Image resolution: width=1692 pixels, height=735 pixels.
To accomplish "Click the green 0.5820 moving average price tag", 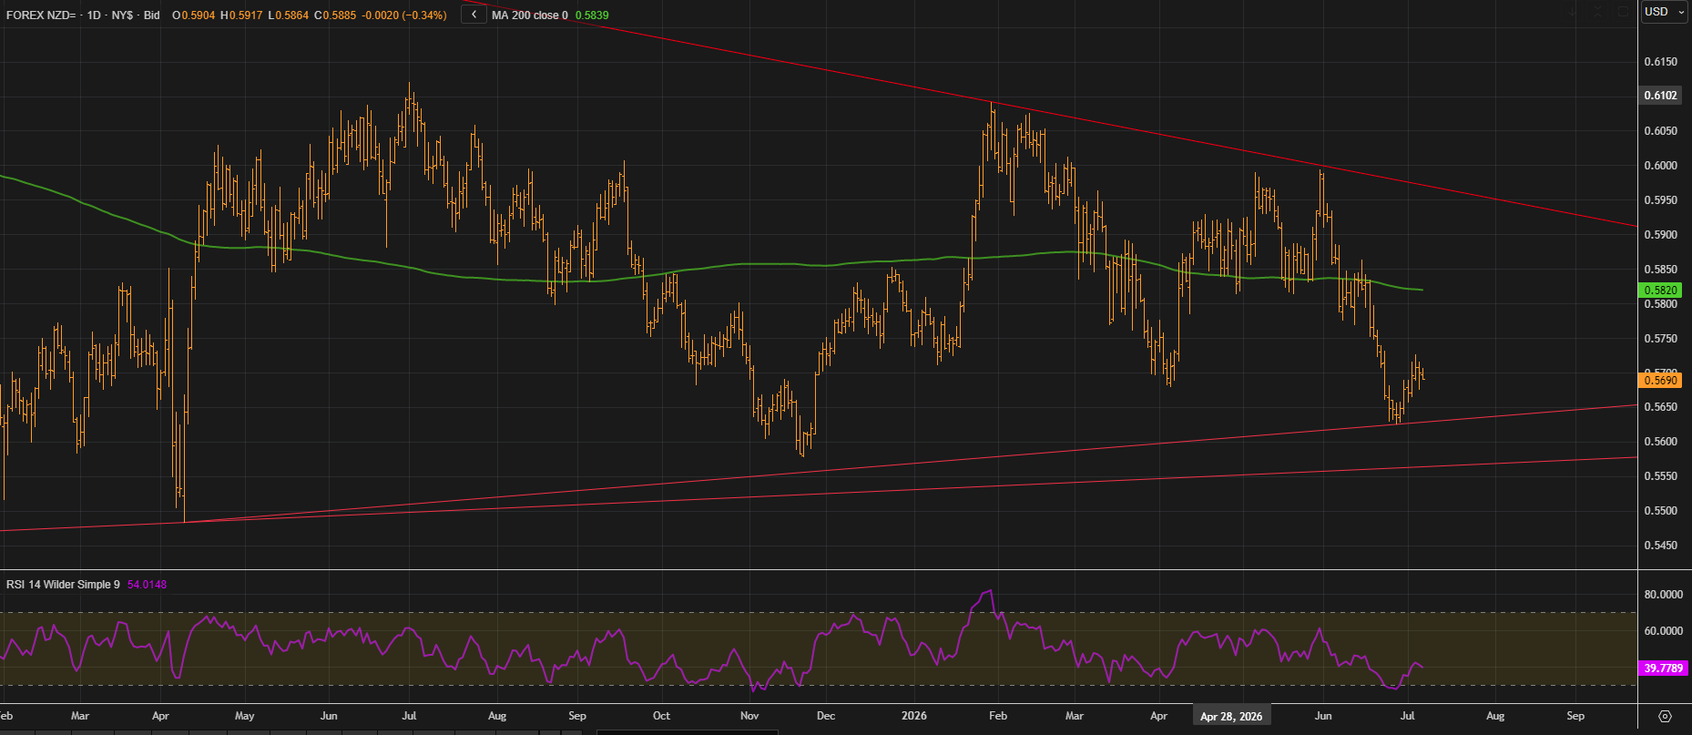I will coord(1660,290).
